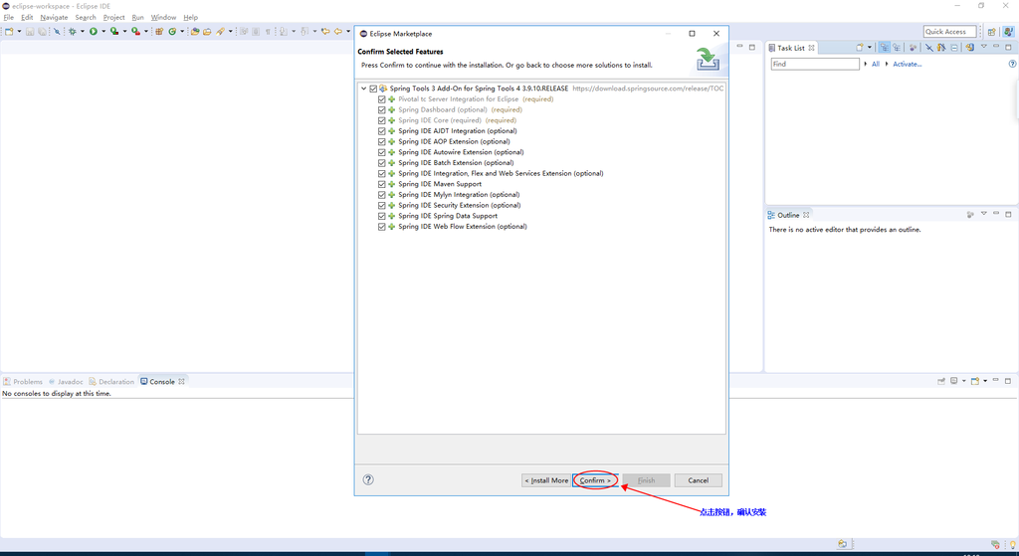Screen dimensions: 1019x556
Task: Click Collapse All icon in Task List
Action: 955,48
